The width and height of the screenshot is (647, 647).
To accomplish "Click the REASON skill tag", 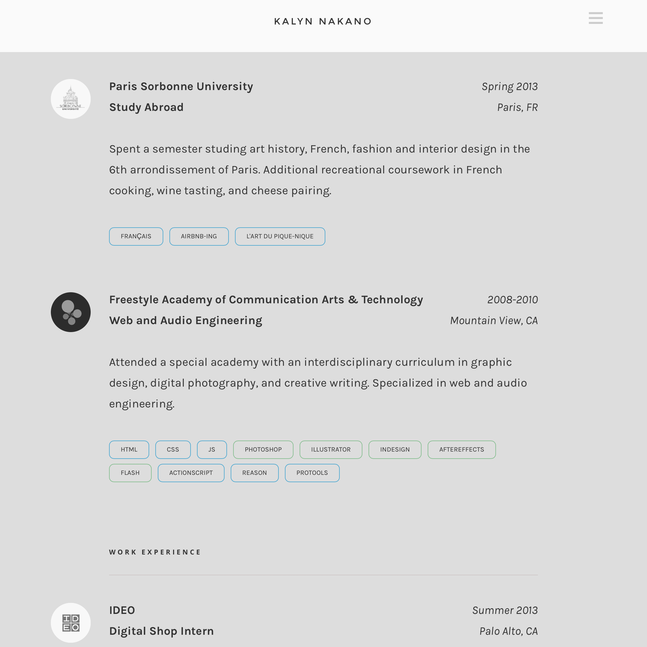I will [x=255, y=473].
